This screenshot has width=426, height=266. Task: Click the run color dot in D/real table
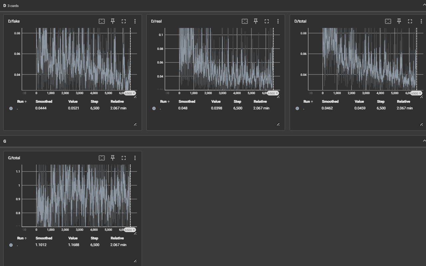[x=154, y=108]
